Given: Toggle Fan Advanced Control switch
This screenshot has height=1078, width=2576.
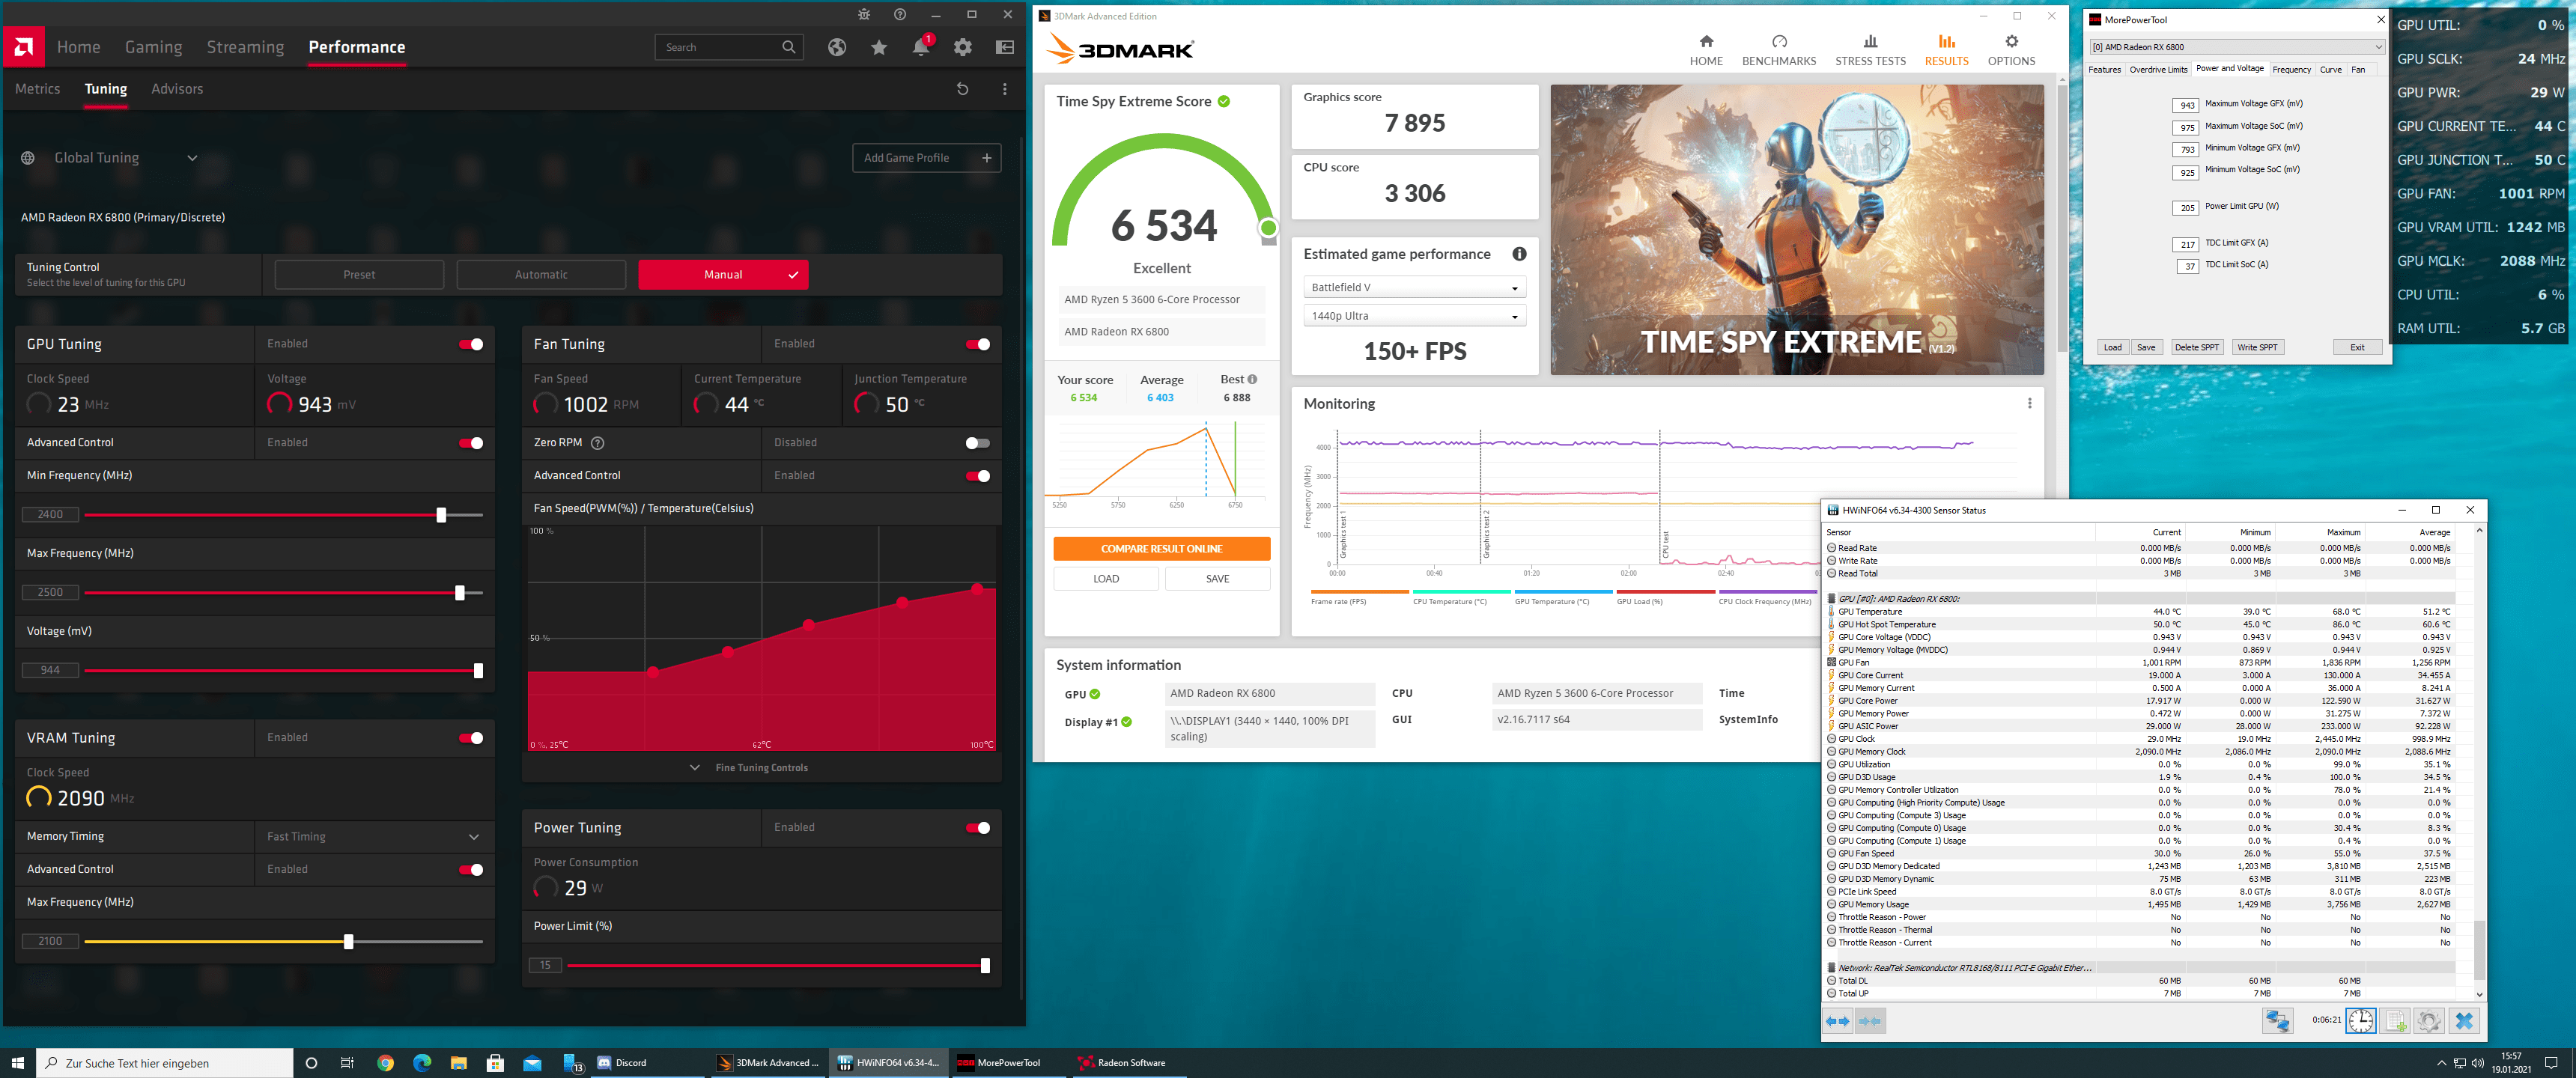Looking at the screenshot, I should pos(978,476).
